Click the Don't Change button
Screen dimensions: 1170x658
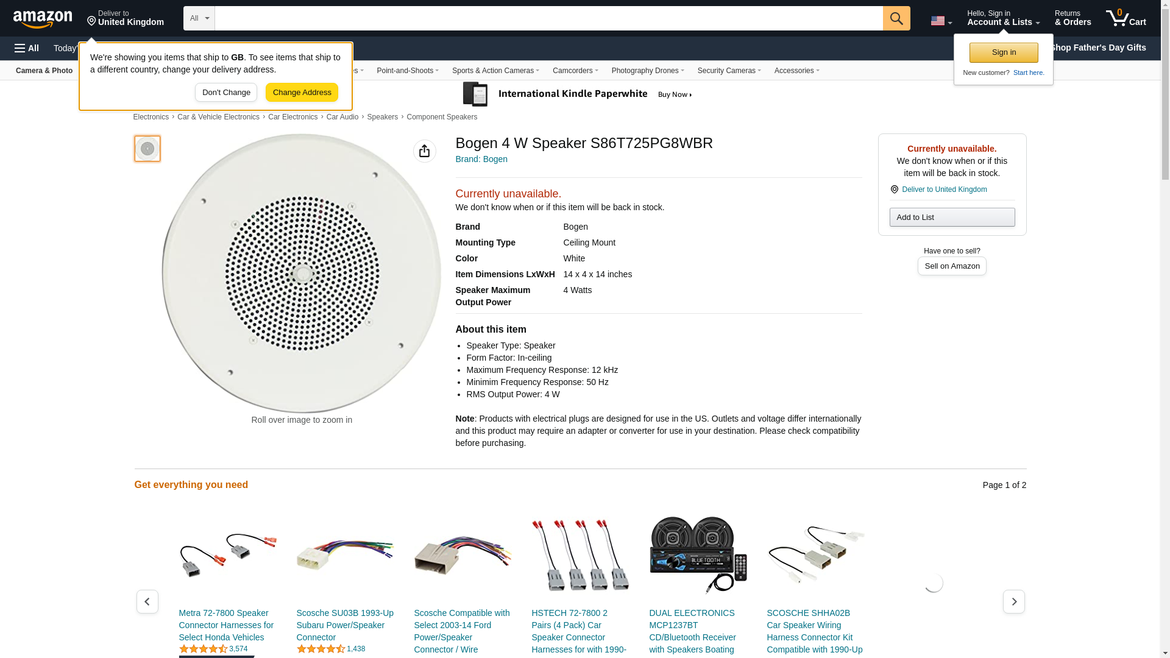point(226,93)
